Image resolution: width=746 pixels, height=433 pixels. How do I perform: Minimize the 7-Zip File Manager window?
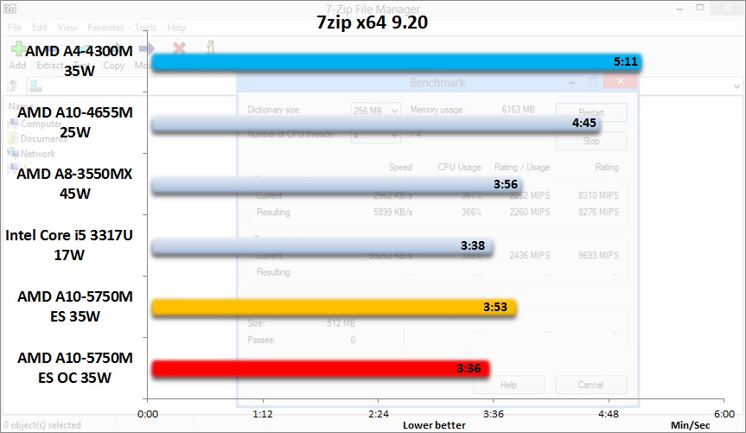679,9
